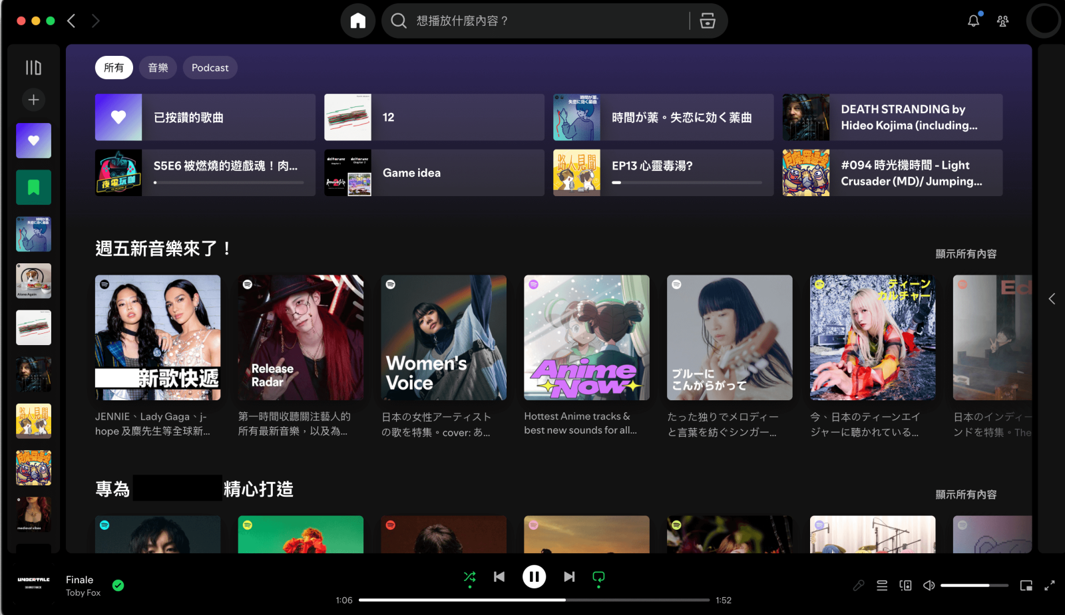Connect to a device
The image size is (1065, 615).
pos(905,585)
